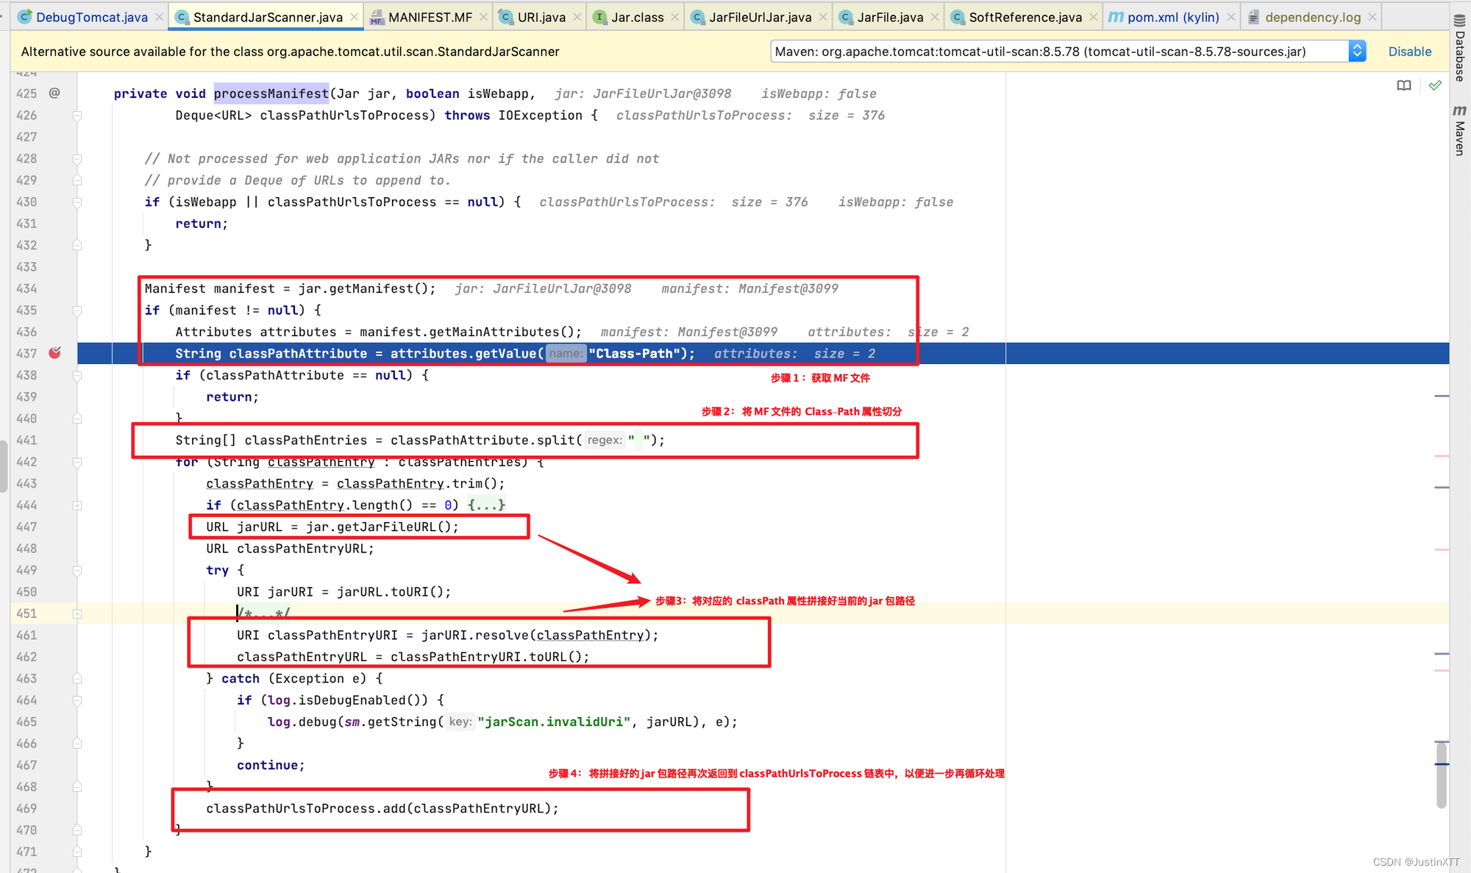
Task: Expand the folded block on line 444
Action: click(77, 505)
